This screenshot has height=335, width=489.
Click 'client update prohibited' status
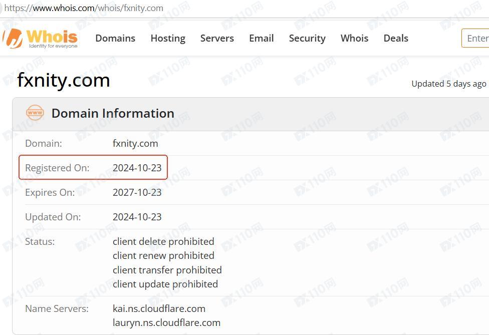pos(165,284)
